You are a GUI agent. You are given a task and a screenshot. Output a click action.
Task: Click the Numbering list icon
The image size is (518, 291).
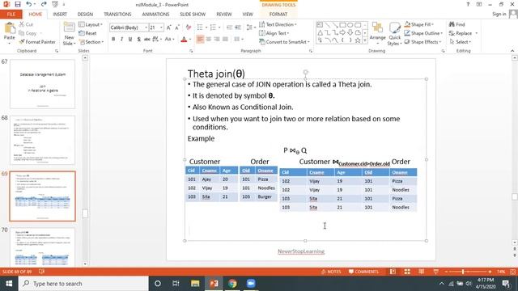pos(213,27)
